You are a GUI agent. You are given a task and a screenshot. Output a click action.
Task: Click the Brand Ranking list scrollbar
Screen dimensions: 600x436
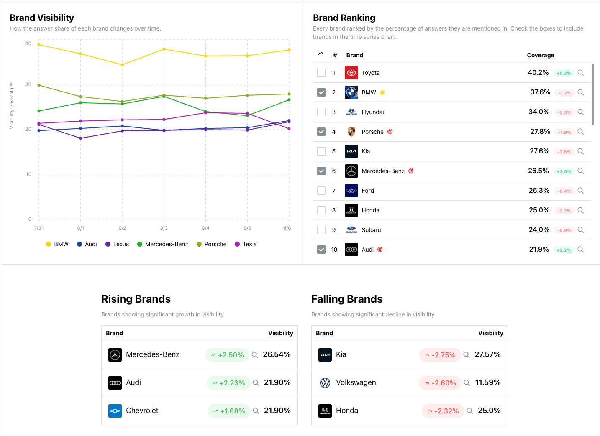[592, 94]
